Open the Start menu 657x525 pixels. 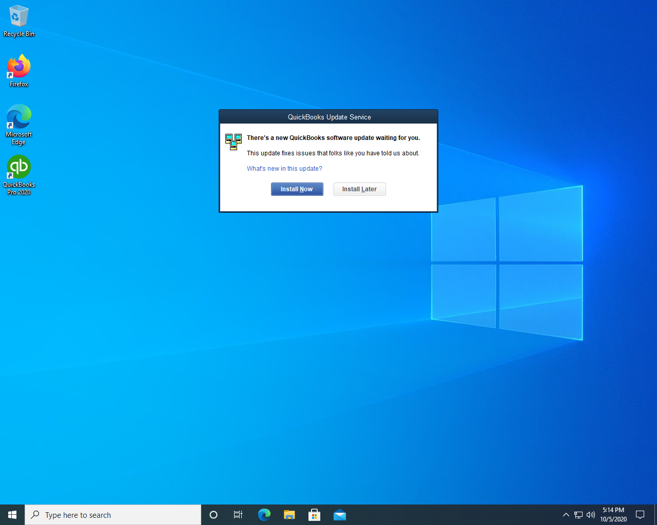click(x=11, y=514)
